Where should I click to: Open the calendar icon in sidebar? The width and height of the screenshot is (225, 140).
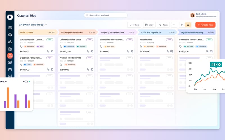coord(10,69)
